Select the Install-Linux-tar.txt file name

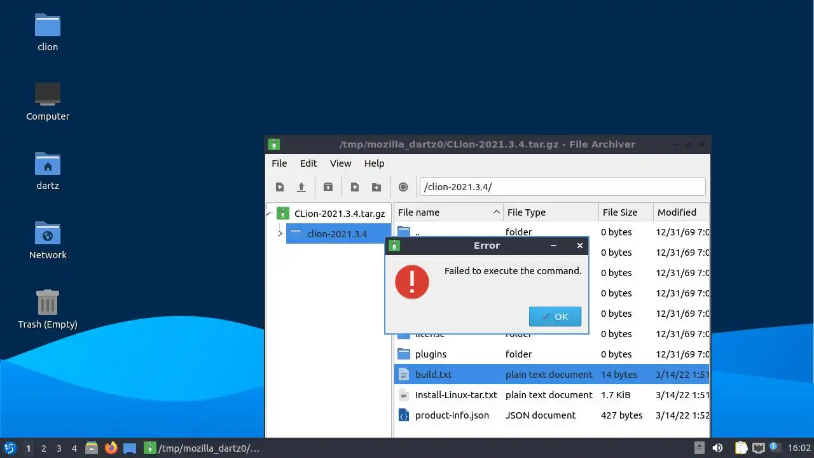(x=456, y=394)
